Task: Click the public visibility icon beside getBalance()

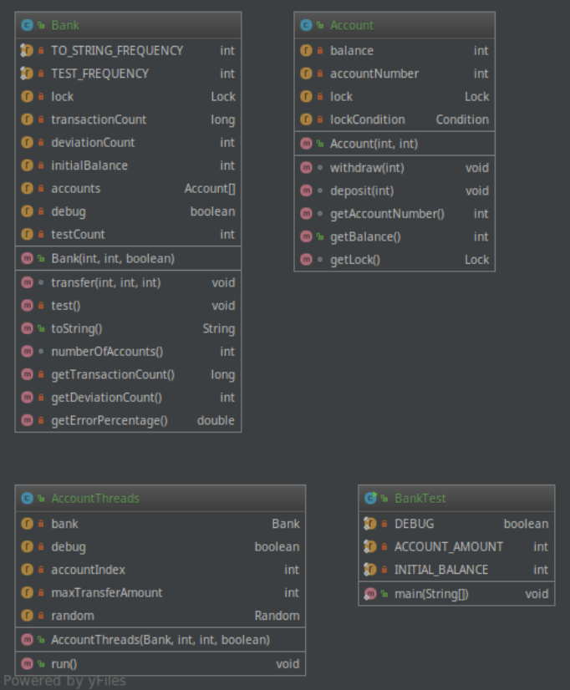Action: 320,236
